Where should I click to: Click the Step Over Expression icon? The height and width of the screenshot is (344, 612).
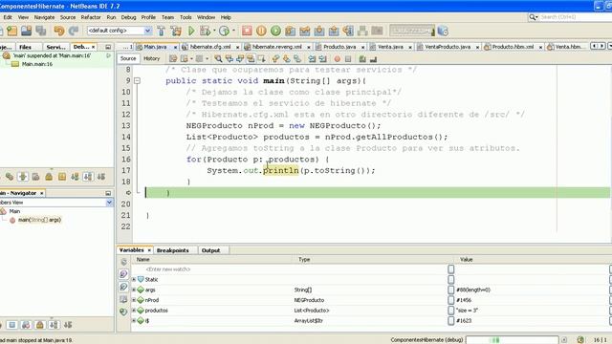(304, 31)
